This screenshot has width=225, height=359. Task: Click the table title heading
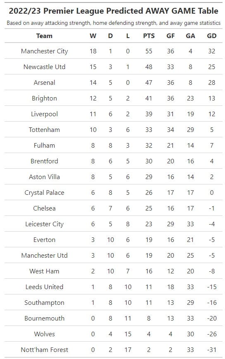tap(113, 11)
